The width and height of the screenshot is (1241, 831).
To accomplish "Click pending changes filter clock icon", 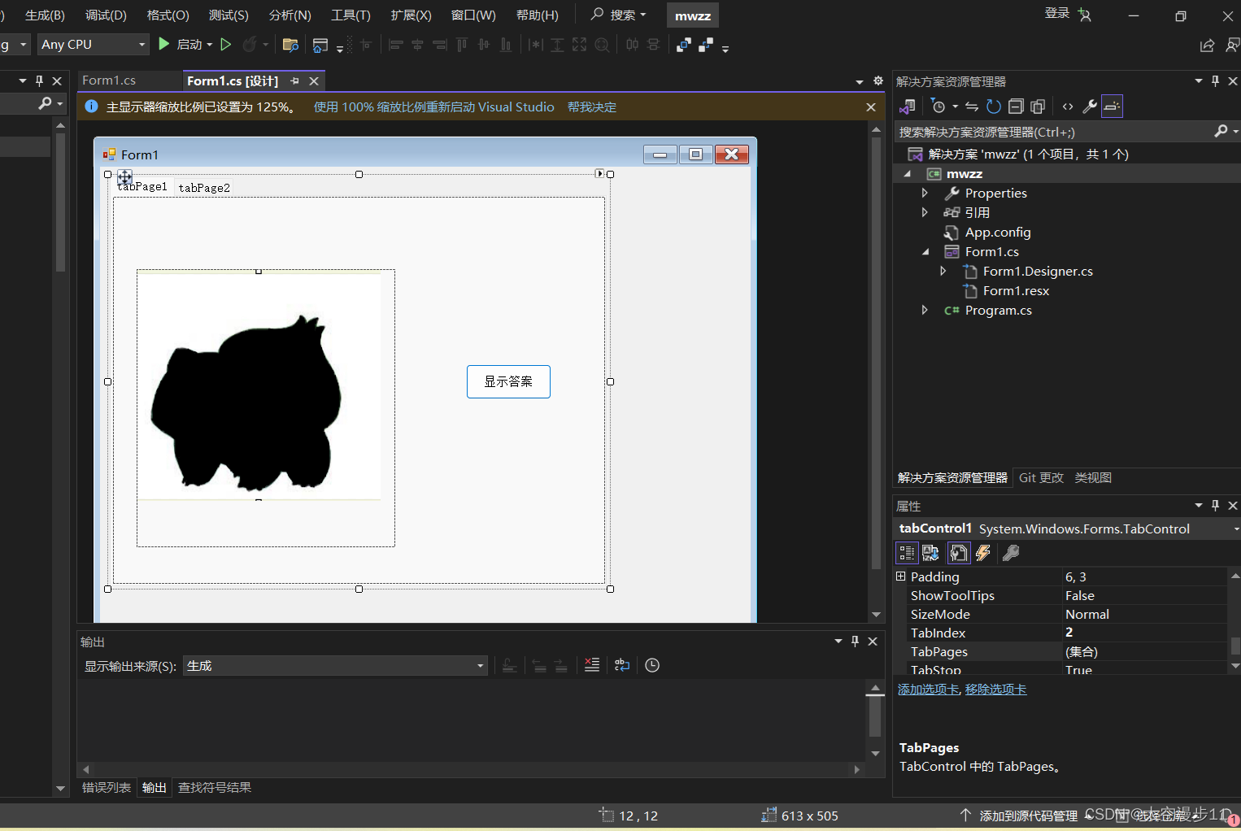I will (x=938, y=106).
